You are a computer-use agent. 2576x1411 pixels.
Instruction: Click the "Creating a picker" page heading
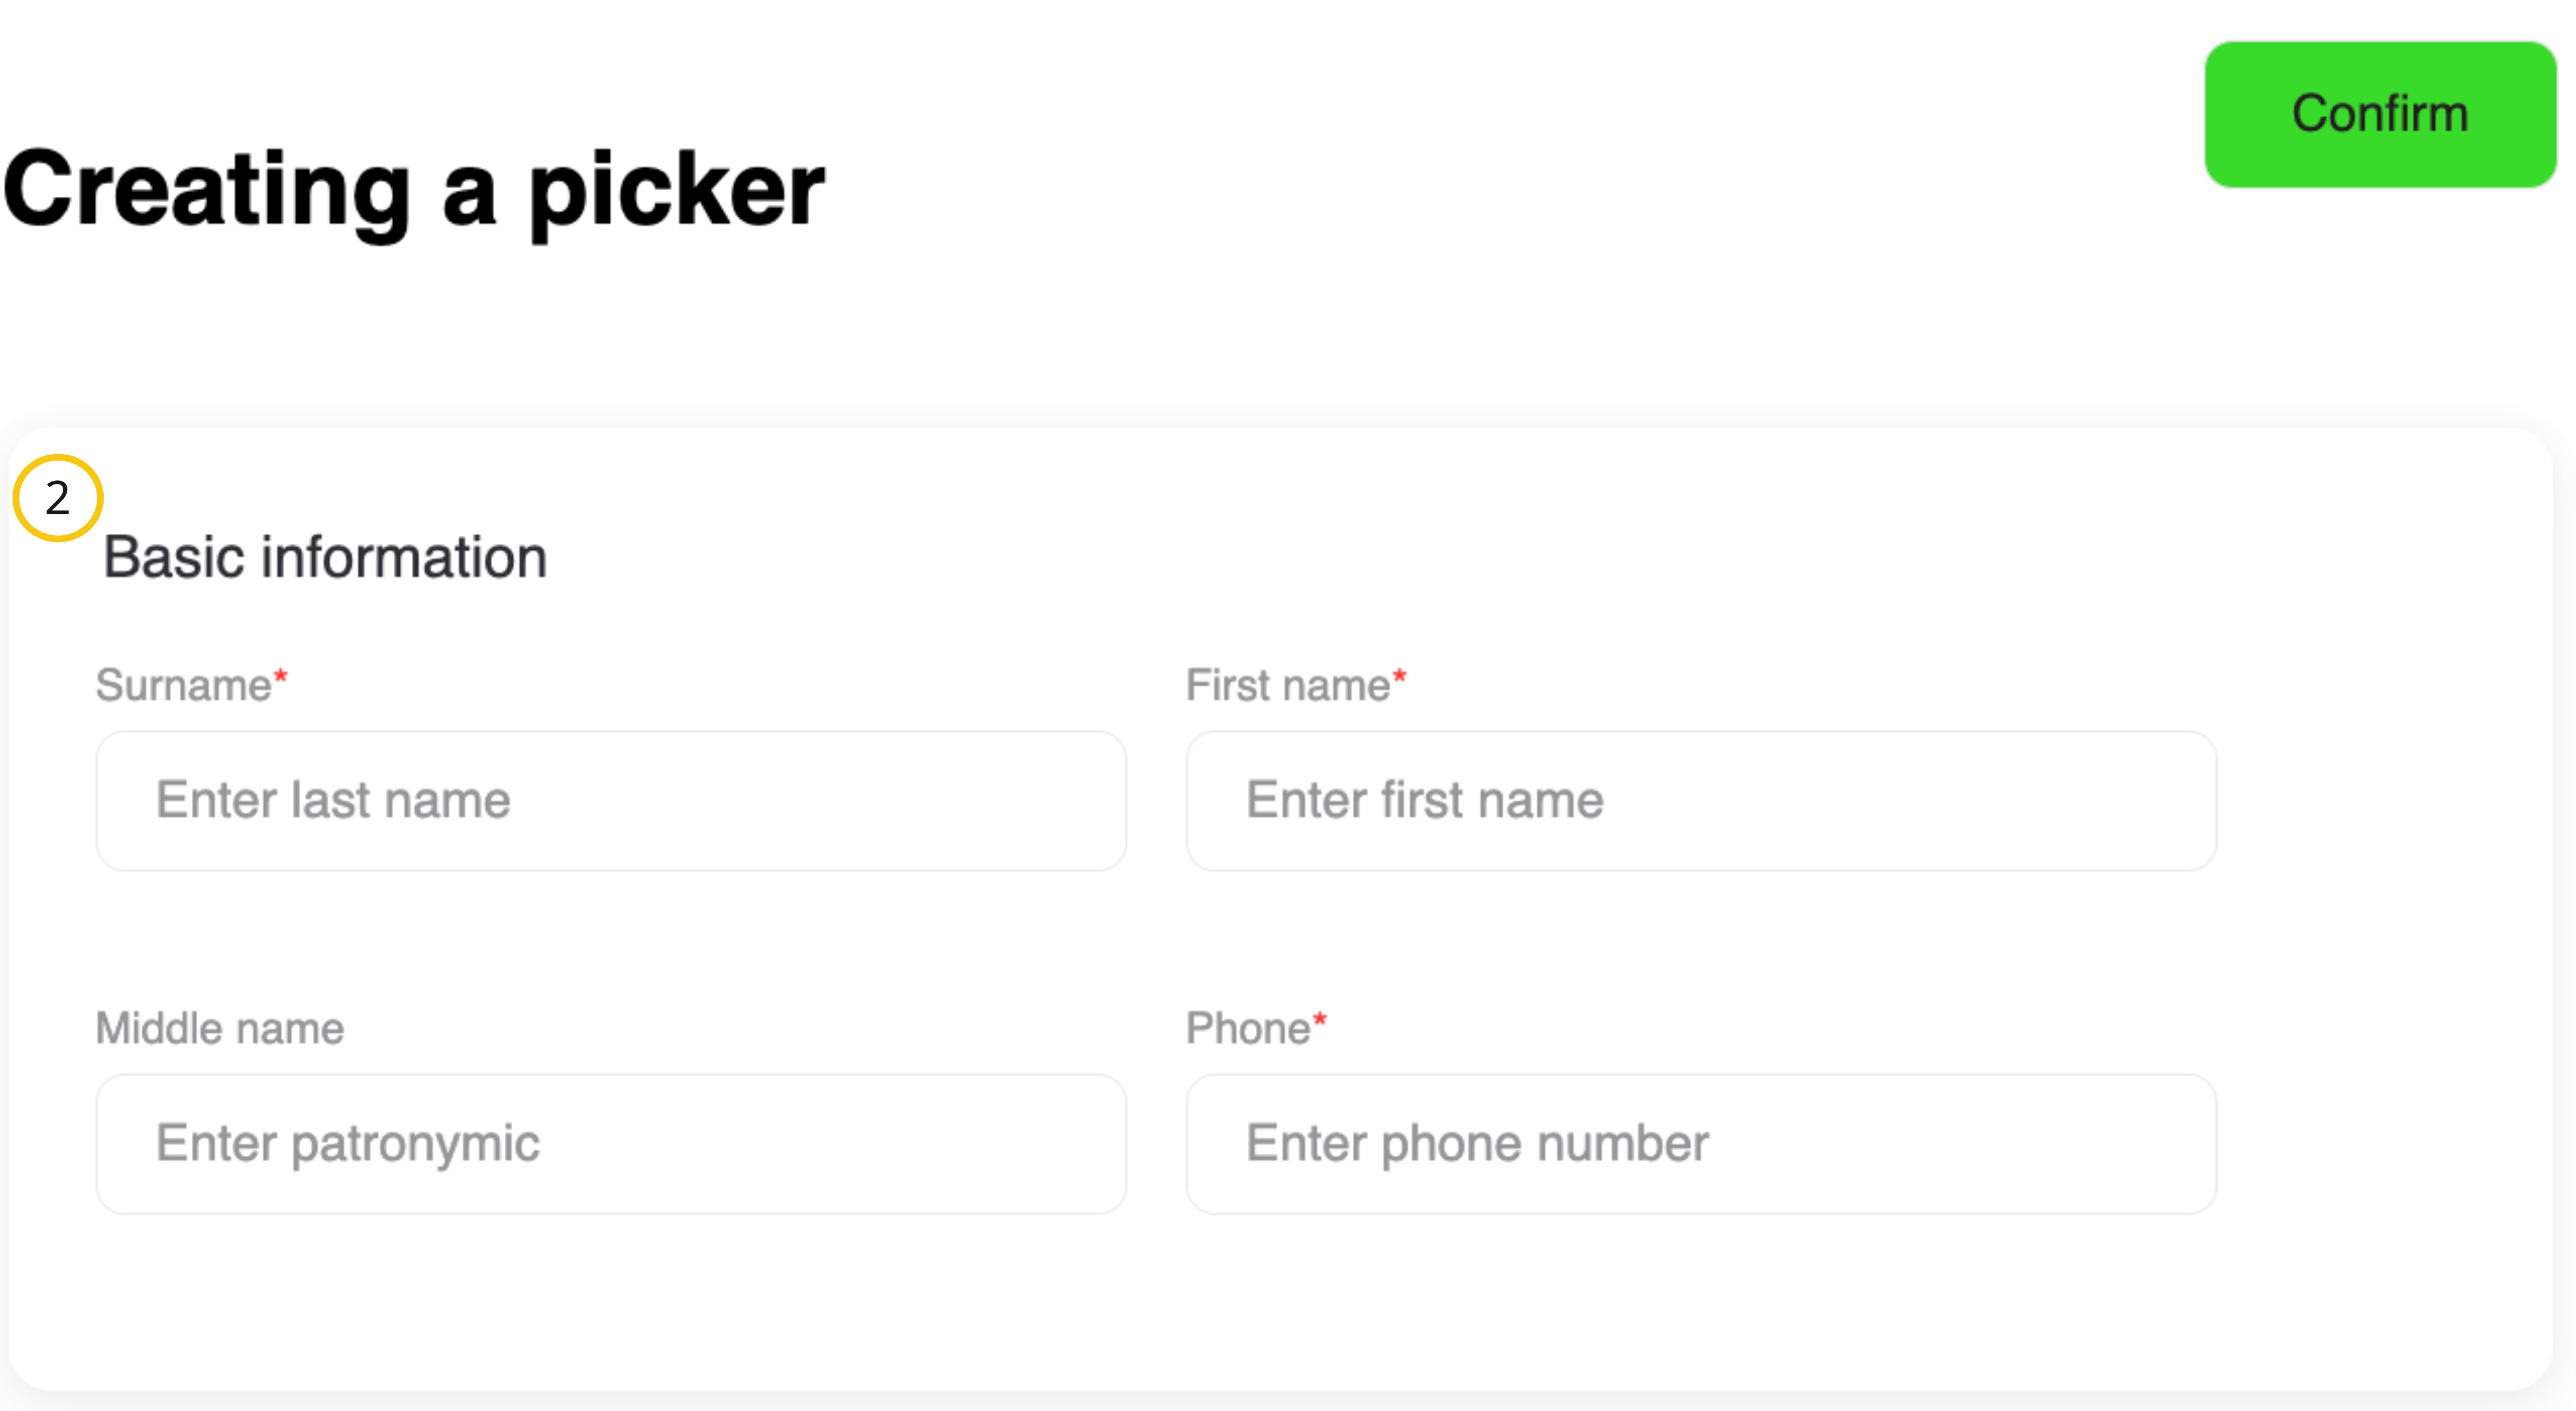(413, 190)
